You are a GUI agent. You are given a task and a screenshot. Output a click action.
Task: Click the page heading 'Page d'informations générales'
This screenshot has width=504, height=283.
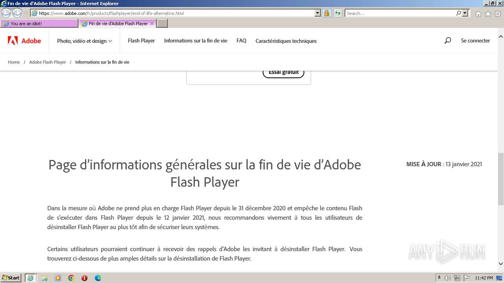coord(205,173)
